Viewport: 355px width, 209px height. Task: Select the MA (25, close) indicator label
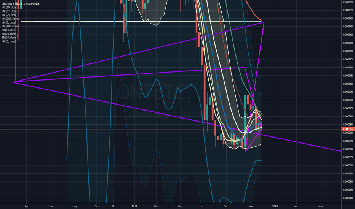[9, 15]
